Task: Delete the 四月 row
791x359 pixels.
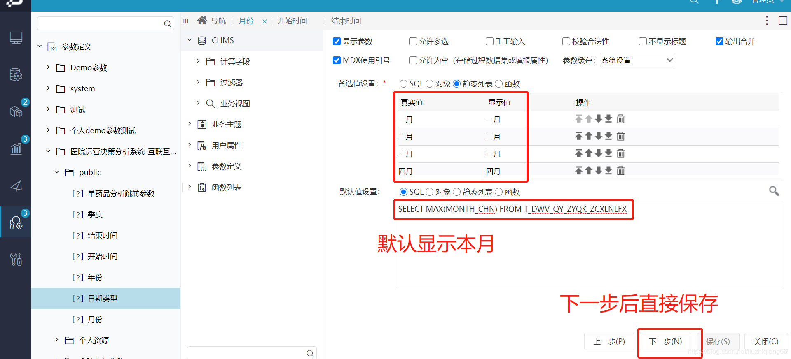Action: pyautogui.click(x=621, y=171)
